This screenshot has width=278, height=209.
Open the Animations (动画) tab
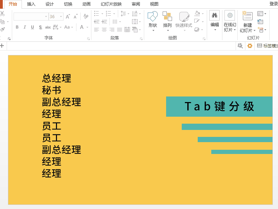[x=87, y=4]
